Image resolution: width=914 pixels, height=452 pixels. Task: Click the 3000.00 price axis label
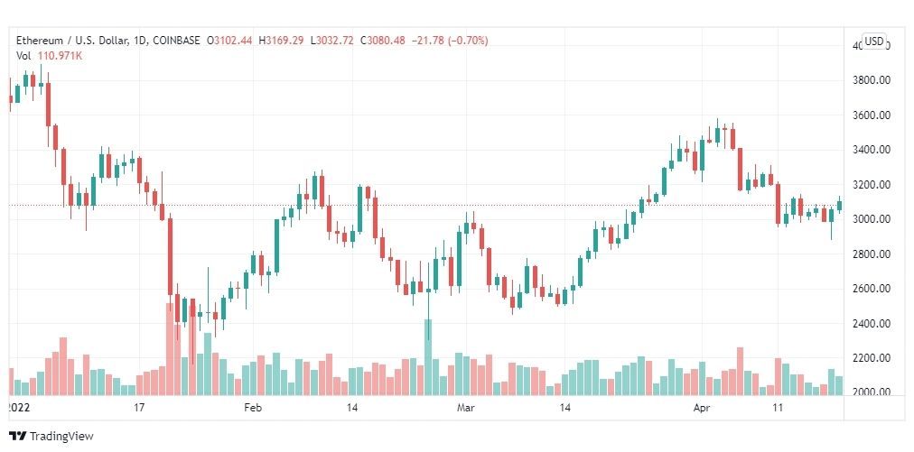871,219
